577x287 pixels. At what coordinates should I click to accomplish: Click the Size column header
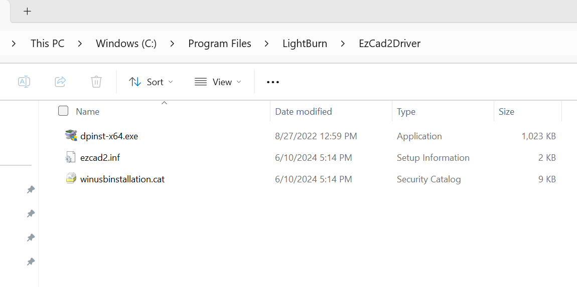(x=506, y=111)
